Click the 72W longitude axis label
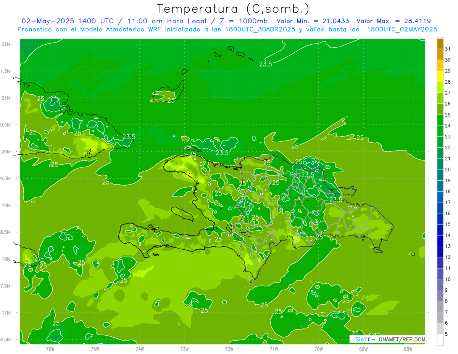This screenshot has width=458, height=354. point(229,349)
